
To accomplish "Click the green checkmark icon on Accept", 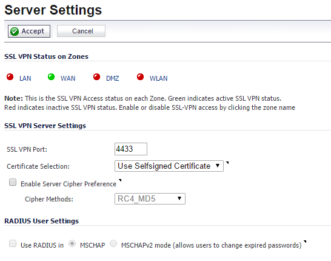I will 15,32.
